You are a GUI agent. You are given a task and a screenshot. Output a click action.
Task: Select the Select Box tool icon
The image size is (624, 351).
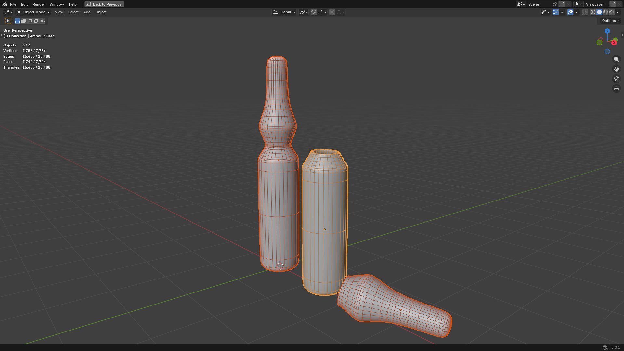click(8, 21)
